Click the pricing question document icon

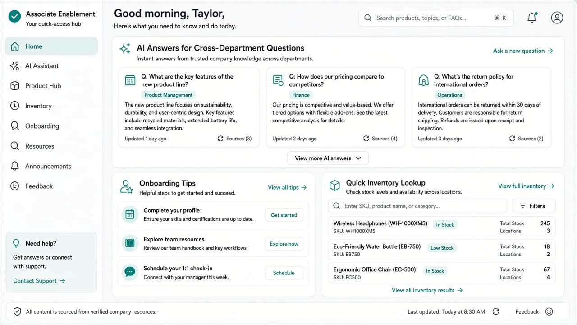click(x=278, y=80)
